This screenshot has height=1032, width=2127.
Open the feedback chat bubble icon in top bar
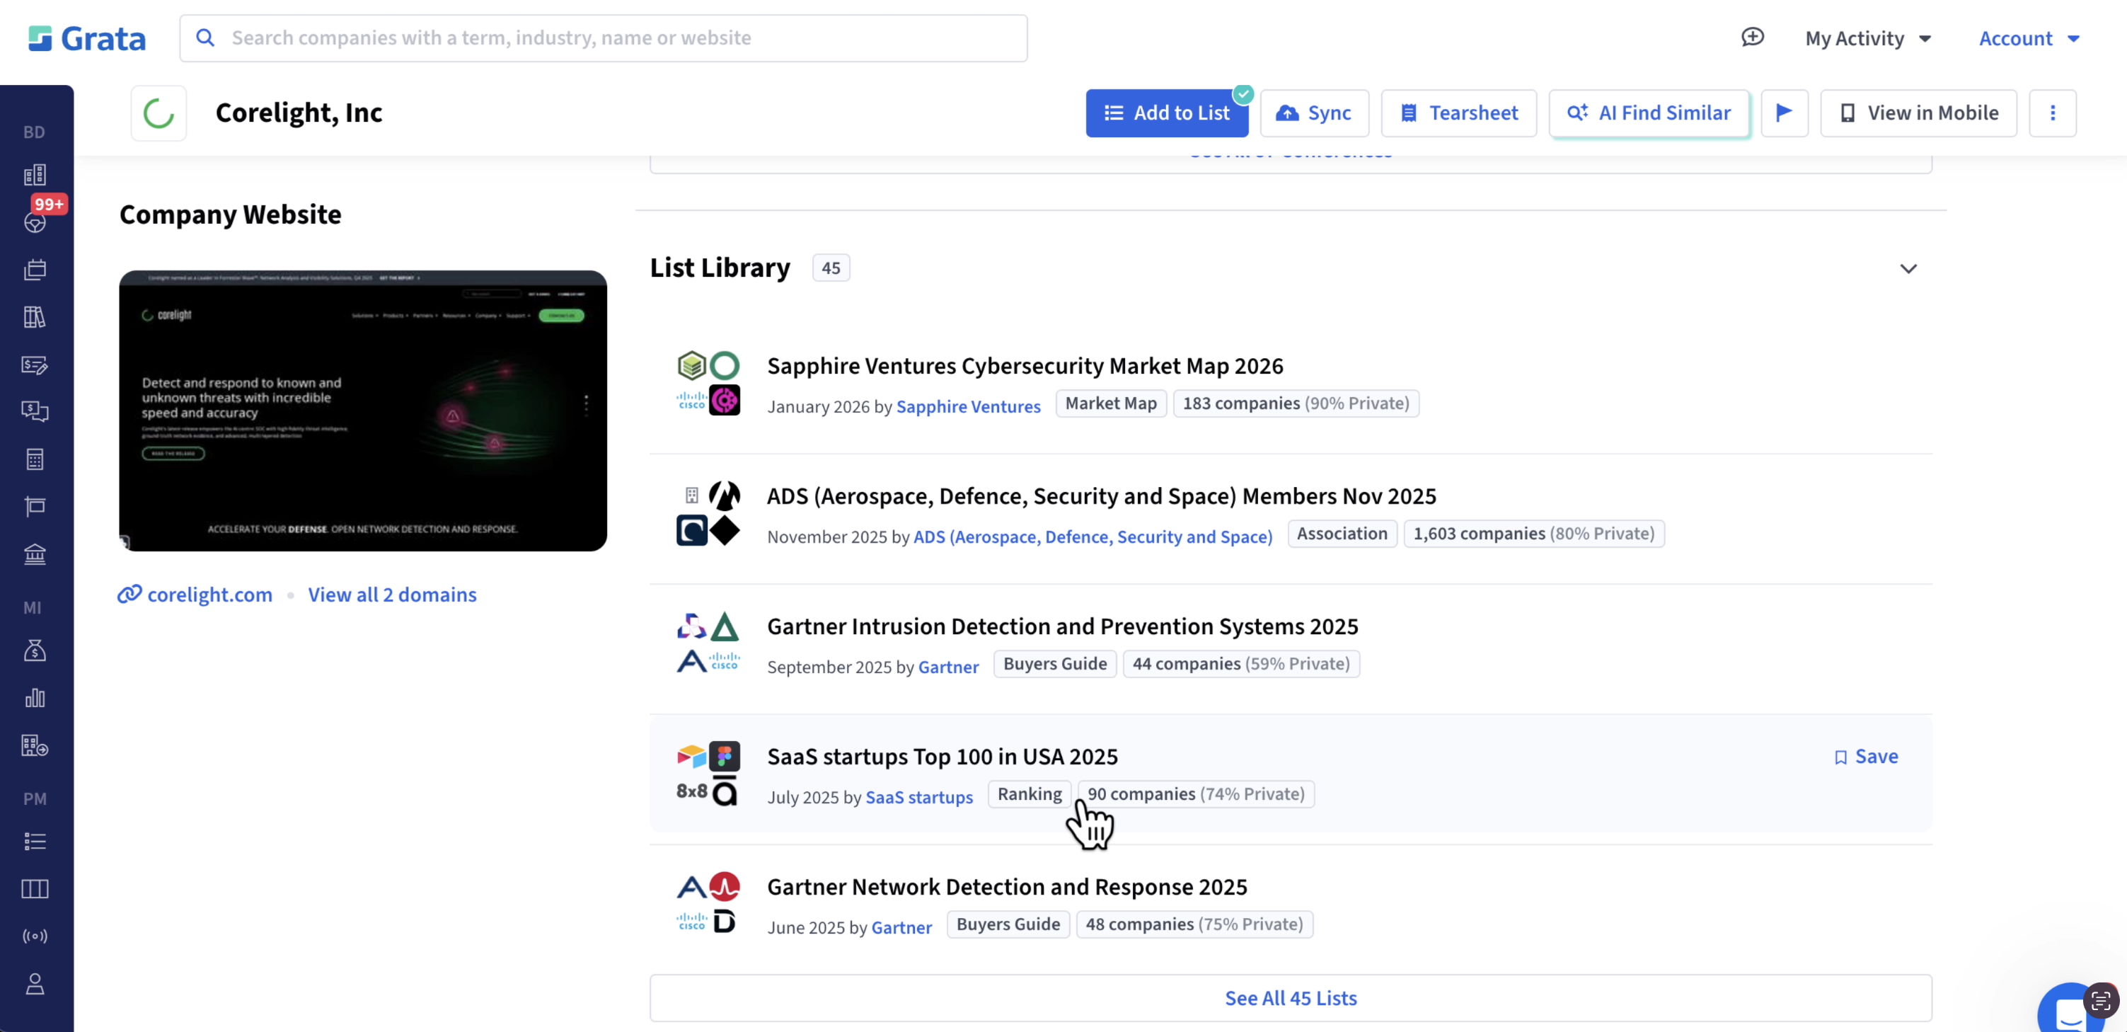[x=1753, y=38]
